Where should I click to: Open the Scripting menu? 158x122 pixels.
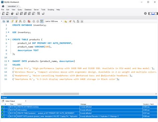point(51,10)
